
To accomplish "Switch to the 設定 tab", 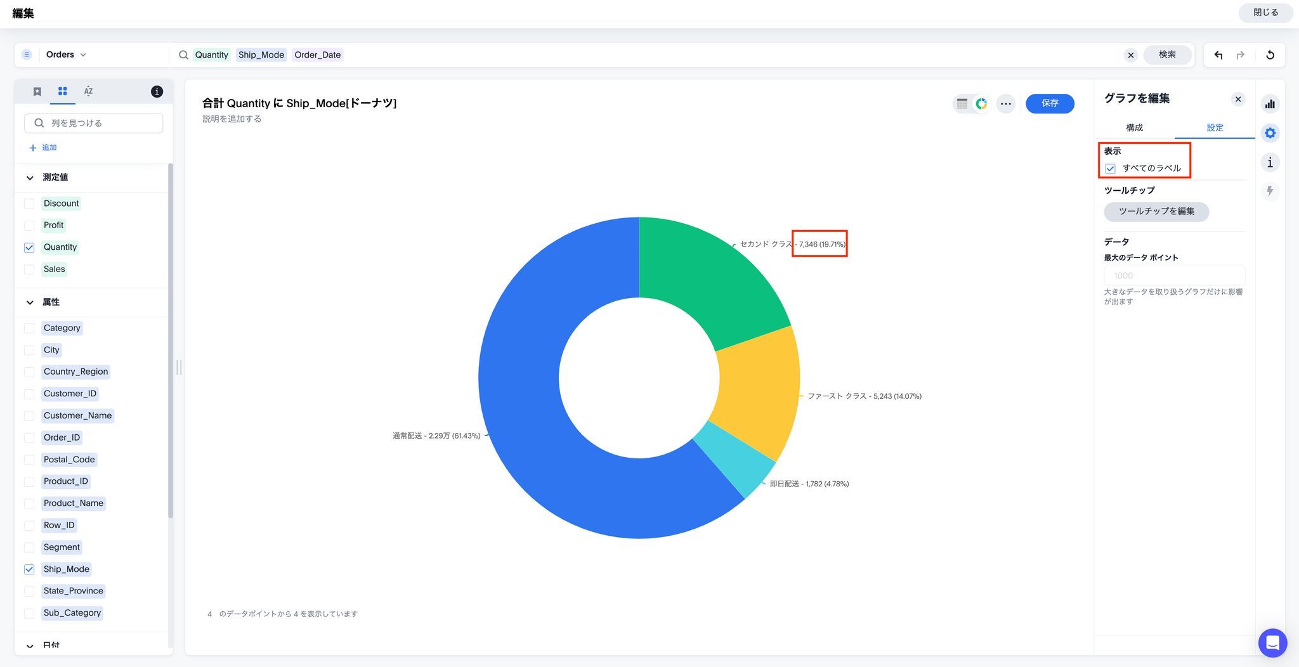I will [x=1215, y=127].
